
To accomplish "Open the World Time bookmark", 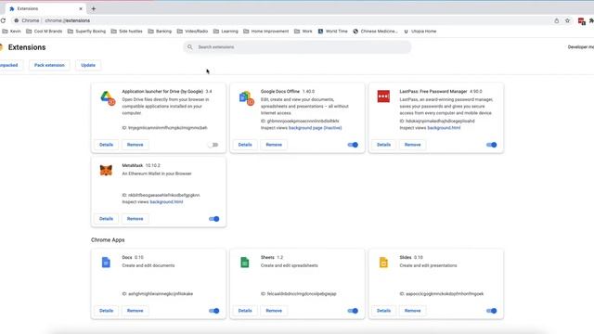I will click(x=332, y=31).
